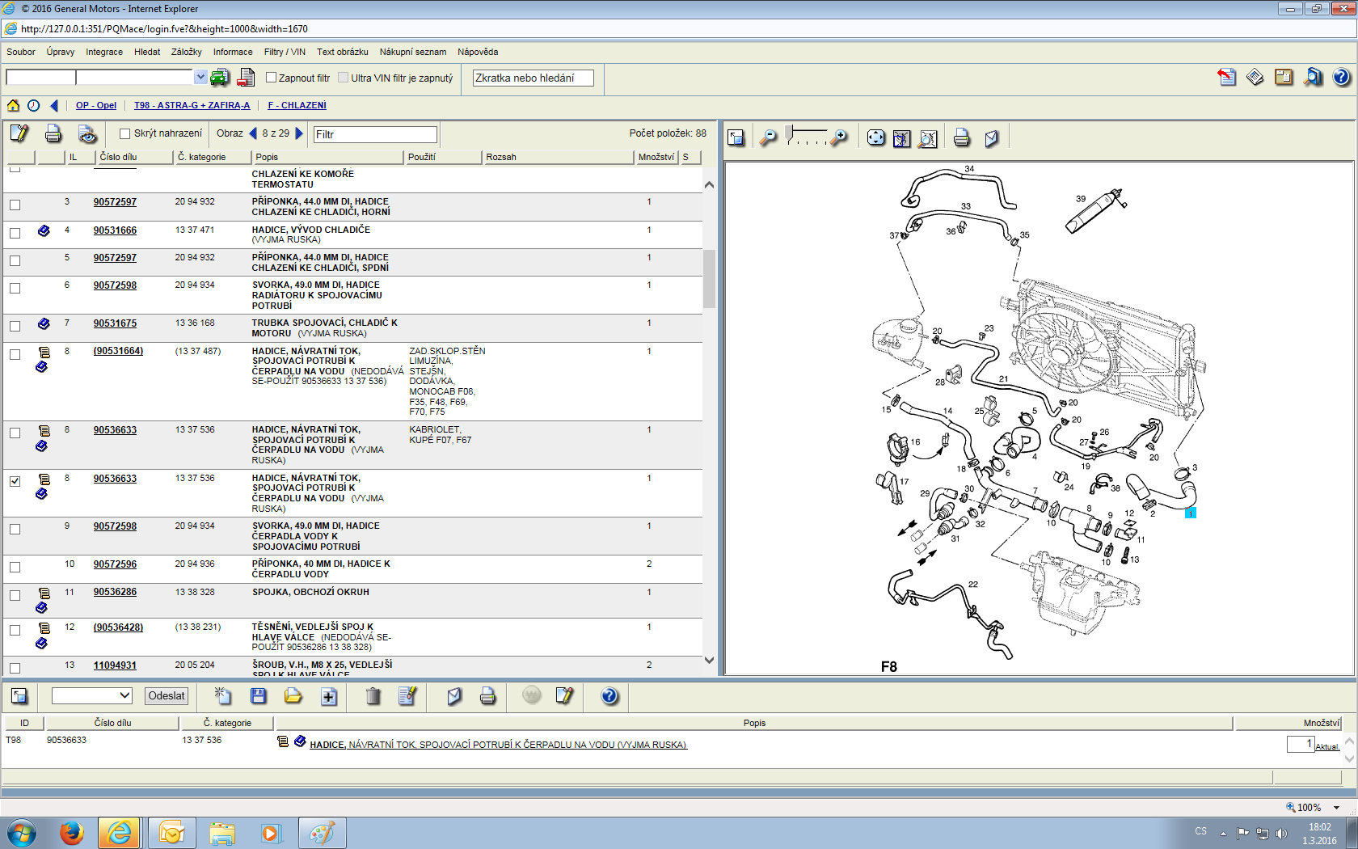The height and width of the screenshot is (849, 1358).
Task: Uncheck the selected row for part 90536633
Action: (15, 481)
